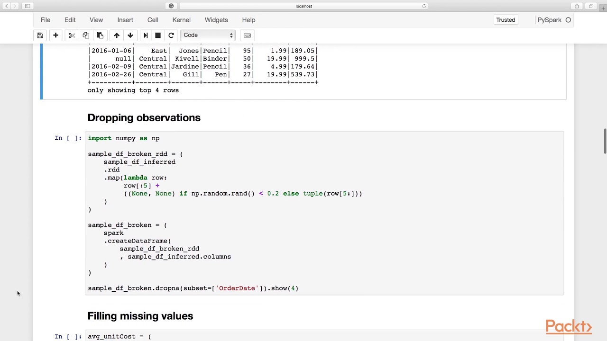Image resolution: width=607 pixels, height=341 pixels.
Task: Click the '.map(lambda row:' code line
Action: tap(136, 178)
